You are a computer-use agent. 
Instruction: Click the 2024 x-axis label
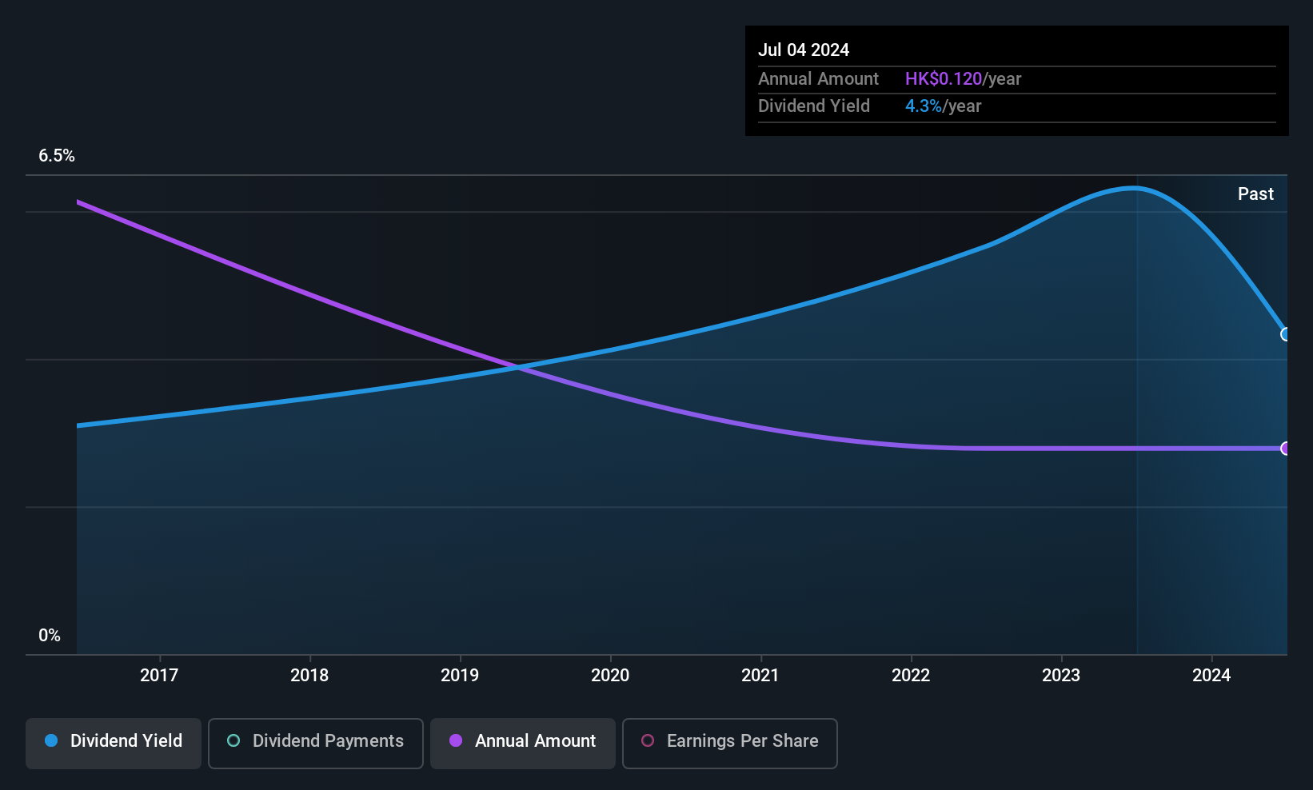(x=1211, y=676)
